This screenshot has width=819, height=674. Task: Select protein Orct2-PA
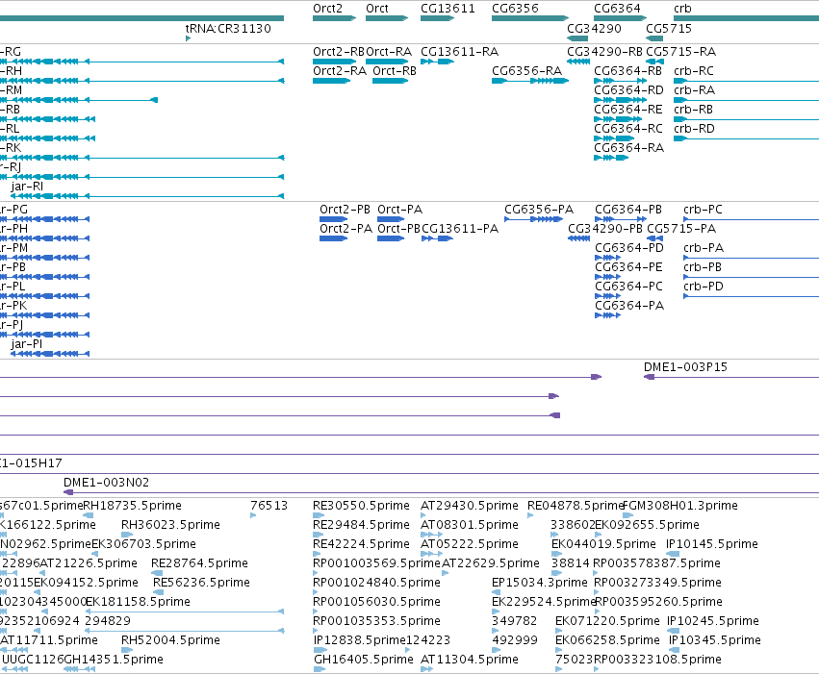pos(334,238)
